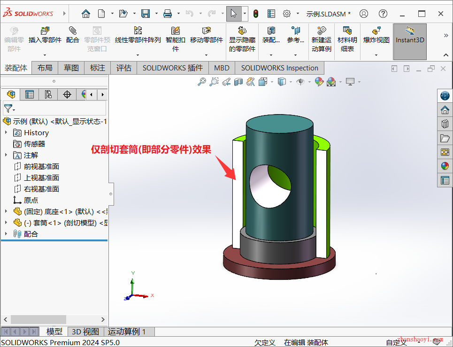Open SOLIDWORKS Resources home in task pane

click(x=445, y=110)
